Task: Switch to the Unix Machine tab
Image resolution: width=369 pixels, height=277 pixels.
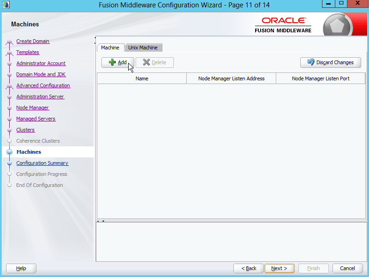Action: (x=143, y=48)
